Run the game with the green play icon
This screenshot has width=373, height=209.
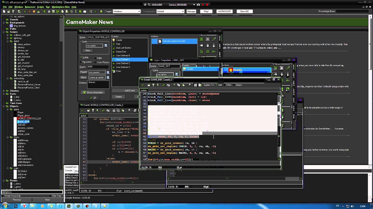coord(25,11)
